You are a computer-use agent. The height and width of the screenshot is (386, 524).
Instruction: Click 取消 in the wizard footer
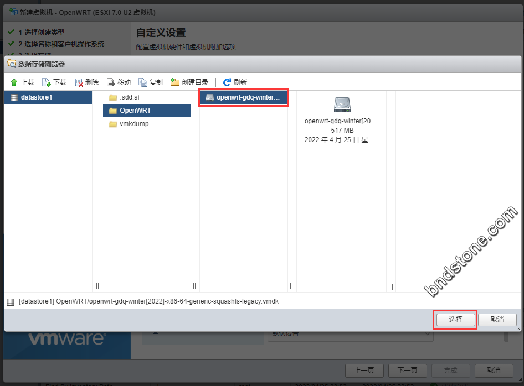pos(494,371)
